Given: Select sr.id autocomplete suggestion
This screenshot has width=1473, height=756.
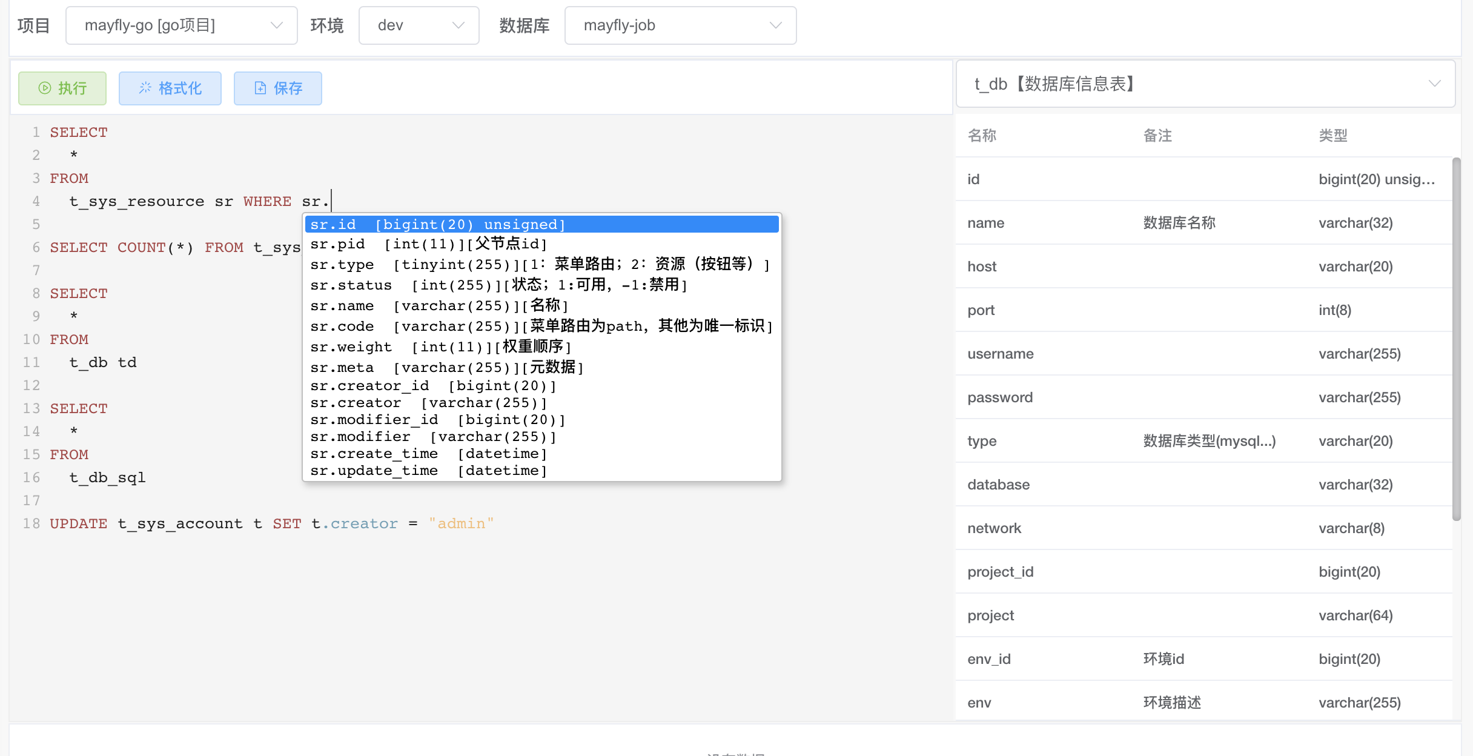Looking at the screenshot, I should [x=542, y=225].
